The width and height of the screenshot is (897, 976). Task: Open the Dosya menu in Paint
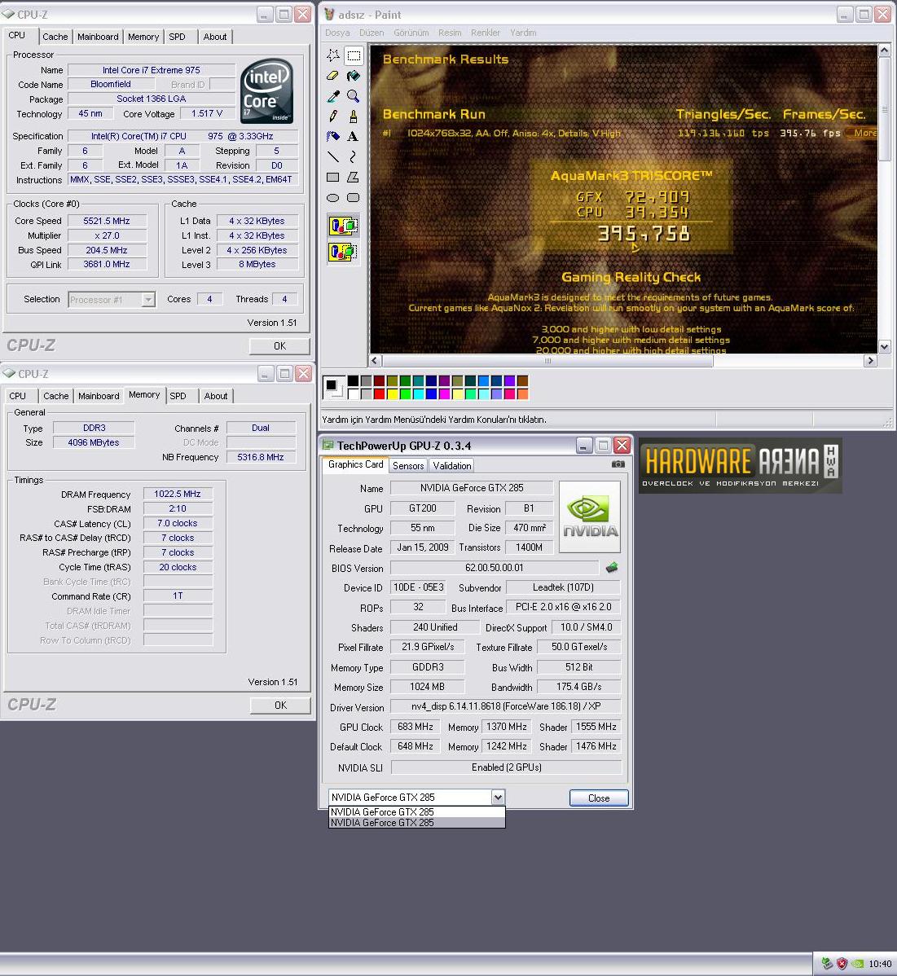pyautogui.click(x=337, y=33)
